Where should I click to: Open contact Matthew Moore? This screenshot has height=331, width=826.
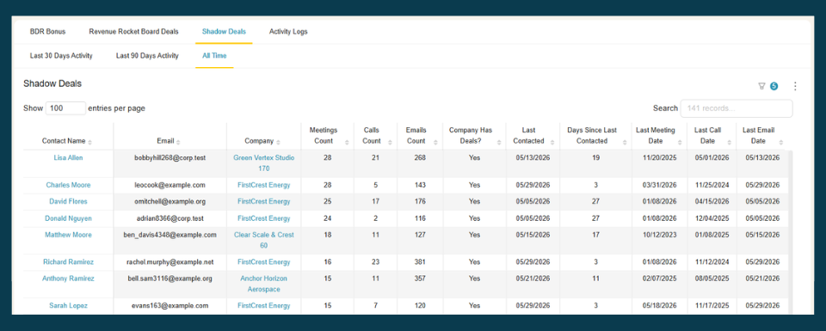point(68,235)
